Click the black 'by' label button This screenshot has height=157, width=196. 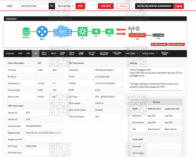(x=52, y=6)
